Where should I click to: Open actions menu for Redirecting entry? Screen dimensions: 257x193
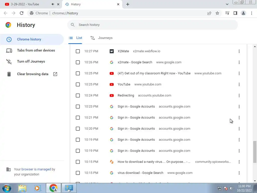point(239,95)
